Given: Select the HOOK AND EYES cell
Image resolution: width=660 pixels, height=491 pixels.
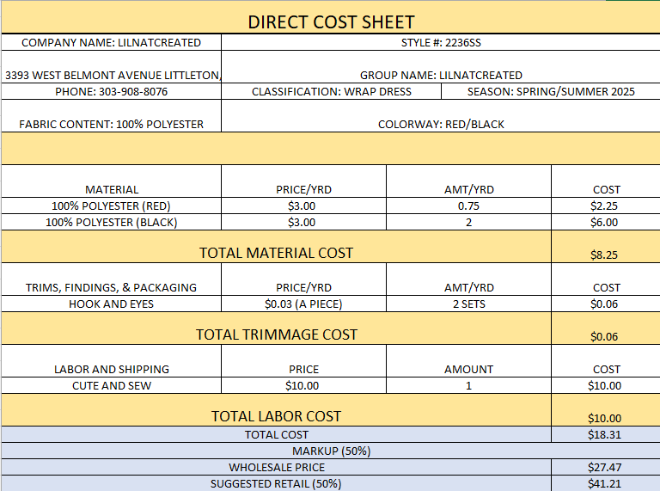Looking at the screenshot, I should pos(111,304).
